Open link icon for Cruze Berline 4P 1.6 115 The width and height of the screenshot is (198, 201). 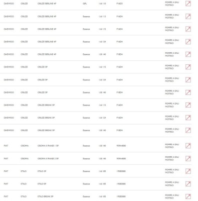[x=188, y=29]
